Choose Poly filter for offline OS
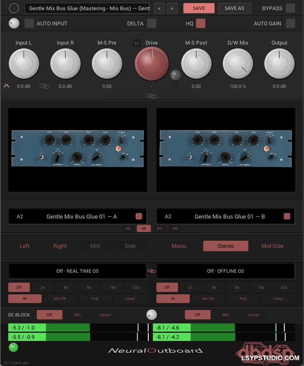This screenshot has width=304, height=366. [243, 299]
